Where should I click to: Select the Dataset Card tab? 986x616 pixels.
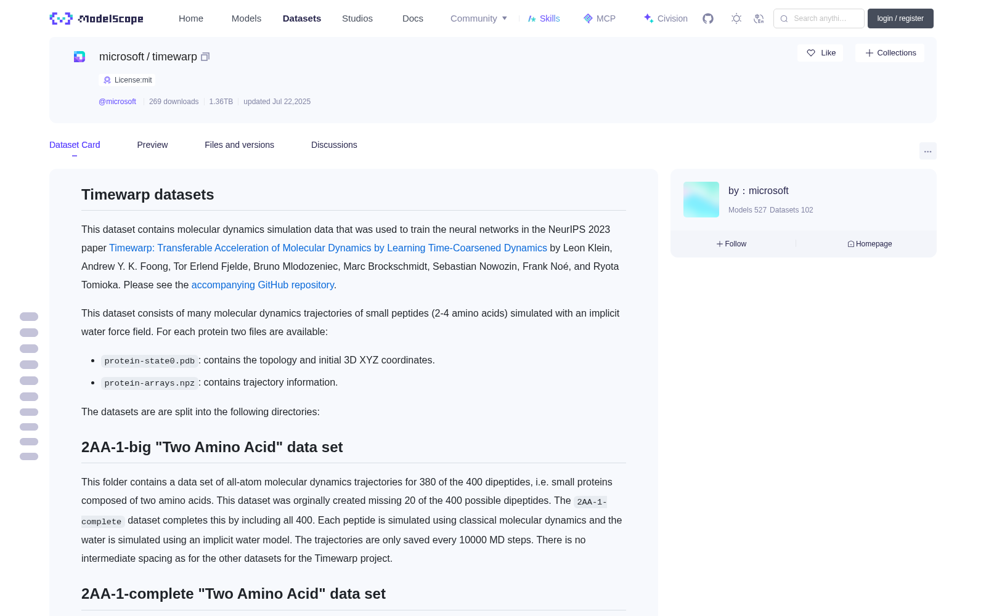[75, 145]
